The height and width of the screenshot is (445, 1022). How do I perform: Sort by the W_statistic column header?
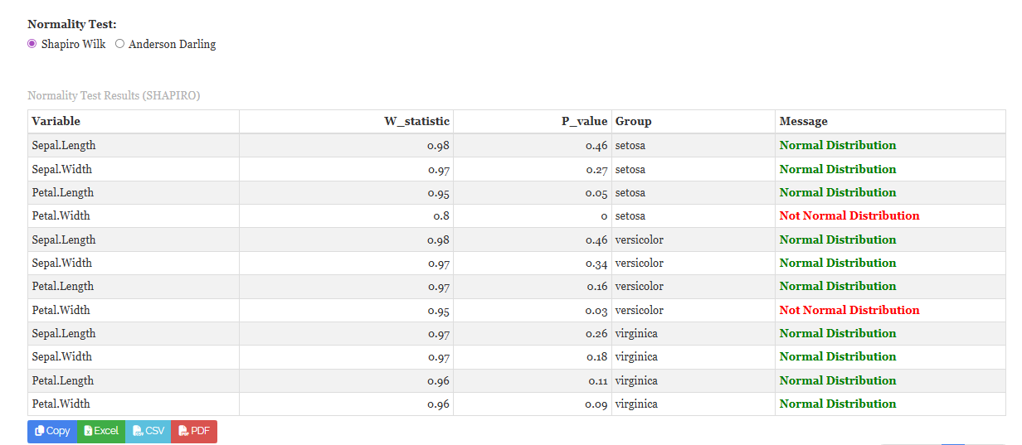347,121
